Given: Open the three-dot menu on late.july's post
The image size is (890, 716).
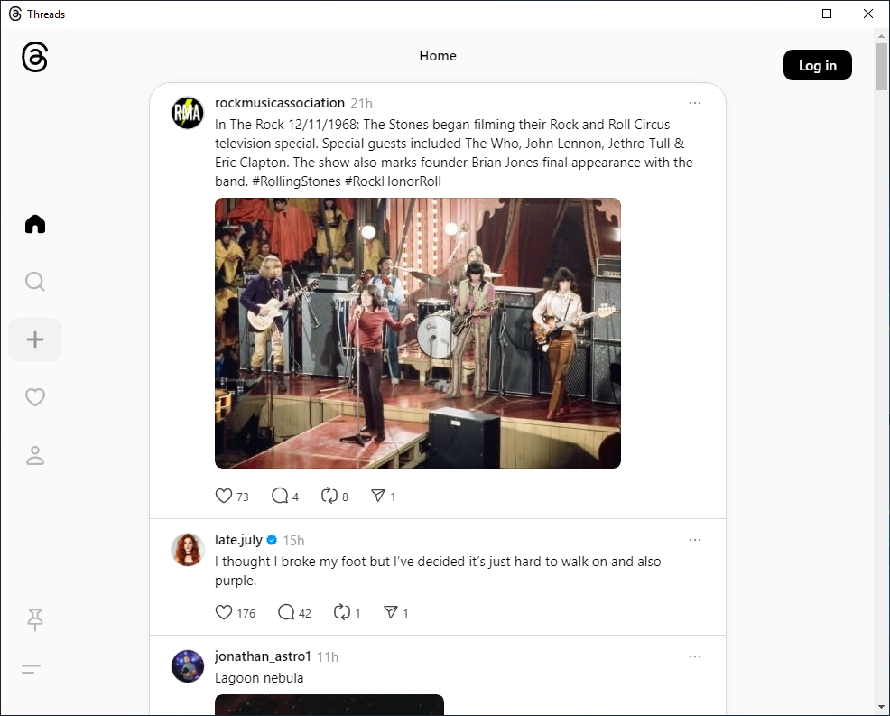Looking at the screenshot, I should point(695,539).
